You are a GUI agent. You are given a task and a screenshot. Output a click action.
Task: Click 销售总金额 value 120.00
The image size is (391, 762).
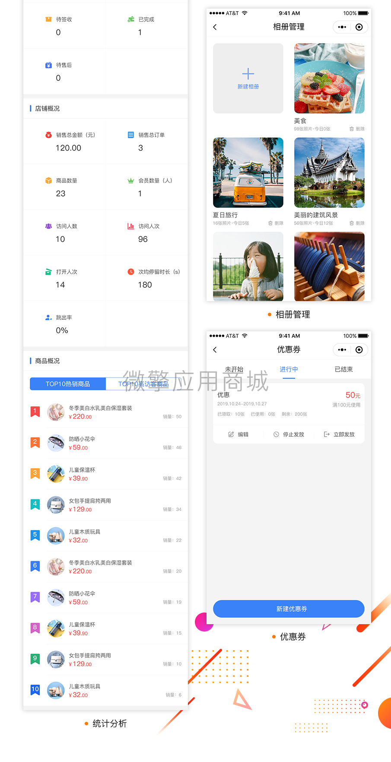68,148
